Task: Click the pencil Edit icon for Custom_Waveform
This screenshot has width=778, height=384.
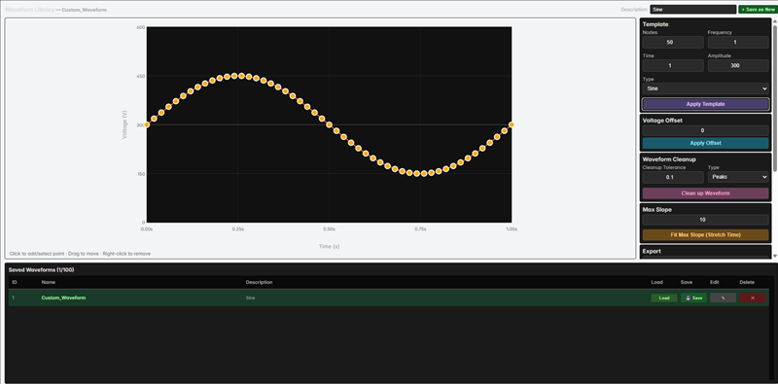Action: (x=723, y=297)
